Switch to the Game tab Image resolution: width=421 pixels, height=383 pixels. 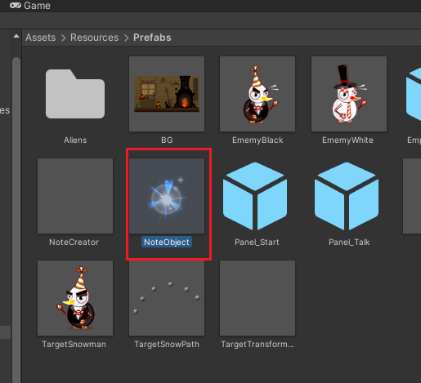pos(30,6)
